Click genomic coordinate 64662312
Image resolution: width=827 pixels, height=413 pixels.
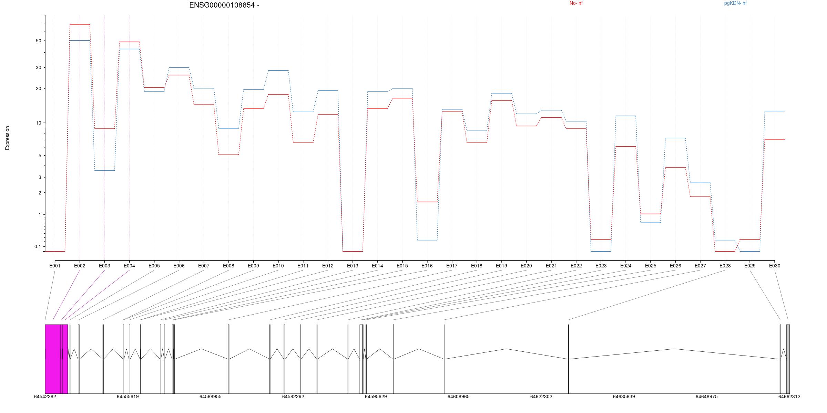point(789,396)
